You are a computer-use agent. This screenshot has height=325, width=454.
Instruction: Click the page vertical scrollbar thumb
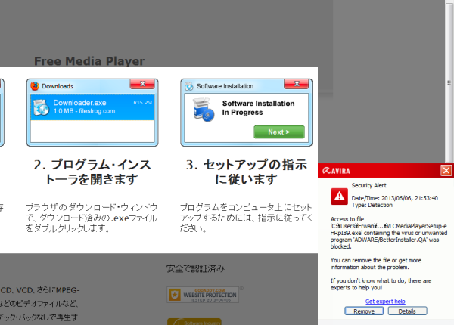[x=449, y=82]
